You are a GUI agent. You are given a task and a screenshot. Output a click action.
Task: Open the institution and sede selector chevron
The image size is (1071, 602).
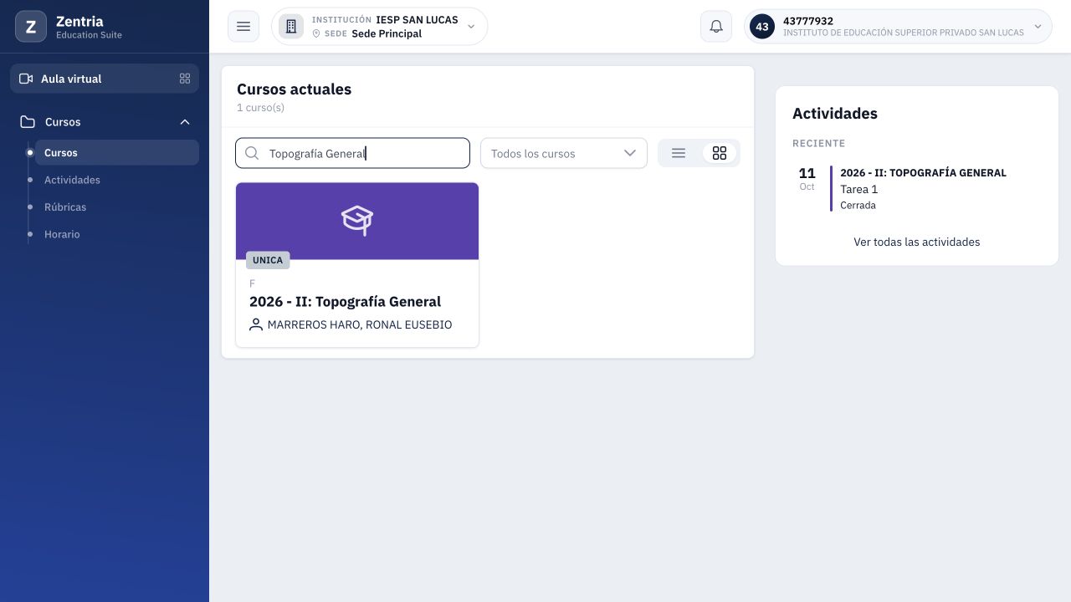click(x=471, y=27)
